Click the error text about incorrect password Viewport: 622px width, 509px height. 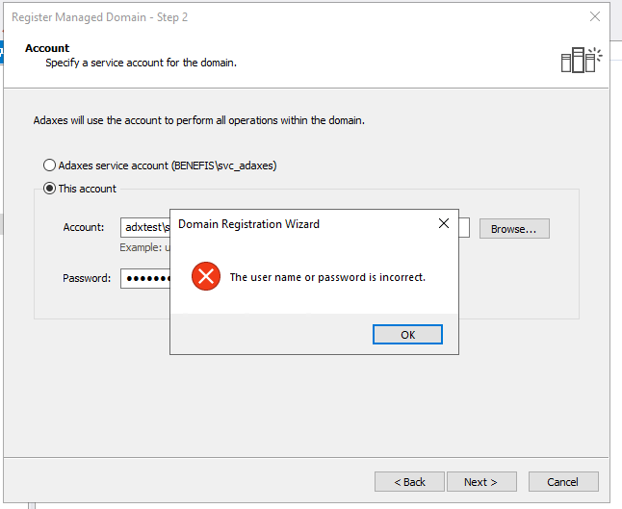point(327,277)
